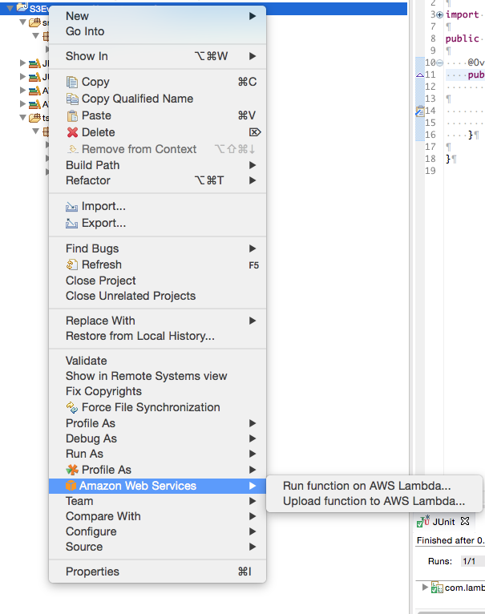485x614 pixels.
Task: Open the New submenu
Action: point(157,16)
